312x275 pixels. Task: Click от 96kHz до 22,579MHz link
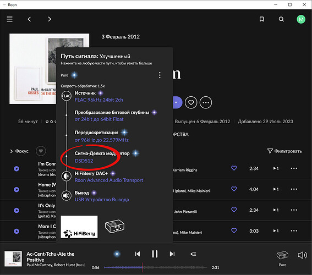point(101,140)
